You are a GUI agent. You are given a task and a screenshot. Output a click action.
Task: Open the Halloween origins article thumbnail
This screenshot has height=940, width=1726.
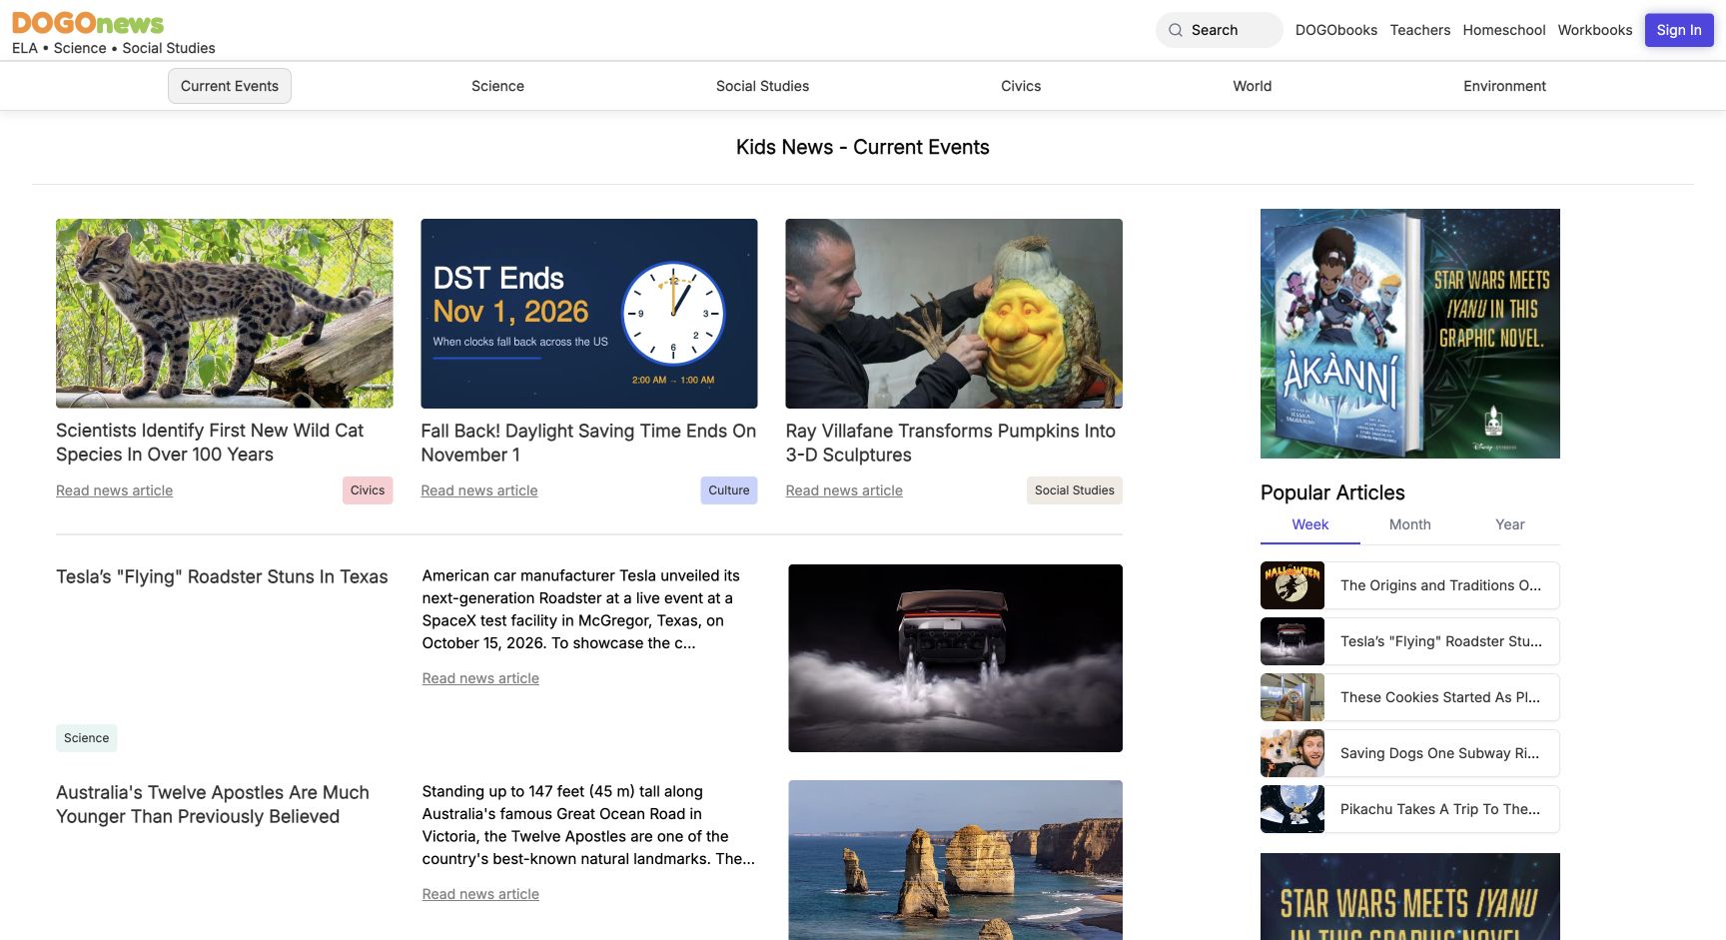coord(1293,585)
